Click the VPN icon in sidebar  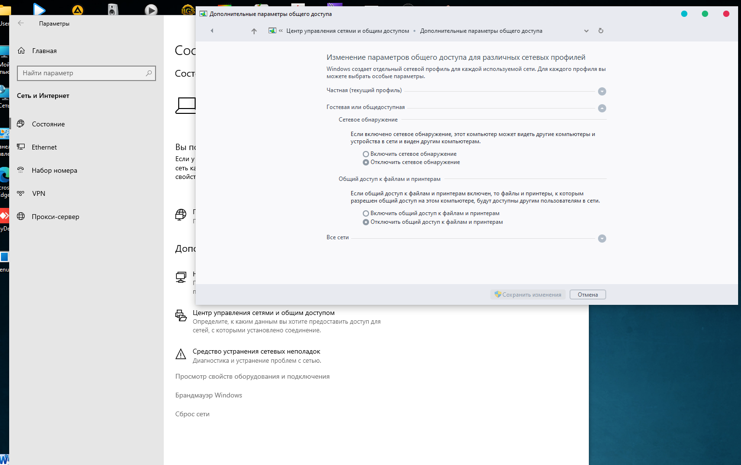point(21,193)
